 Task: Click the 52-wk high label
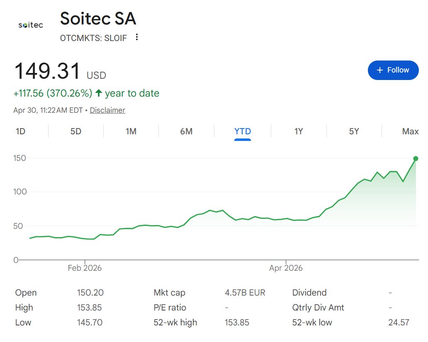pyautogui.click(x=175, y=323)
